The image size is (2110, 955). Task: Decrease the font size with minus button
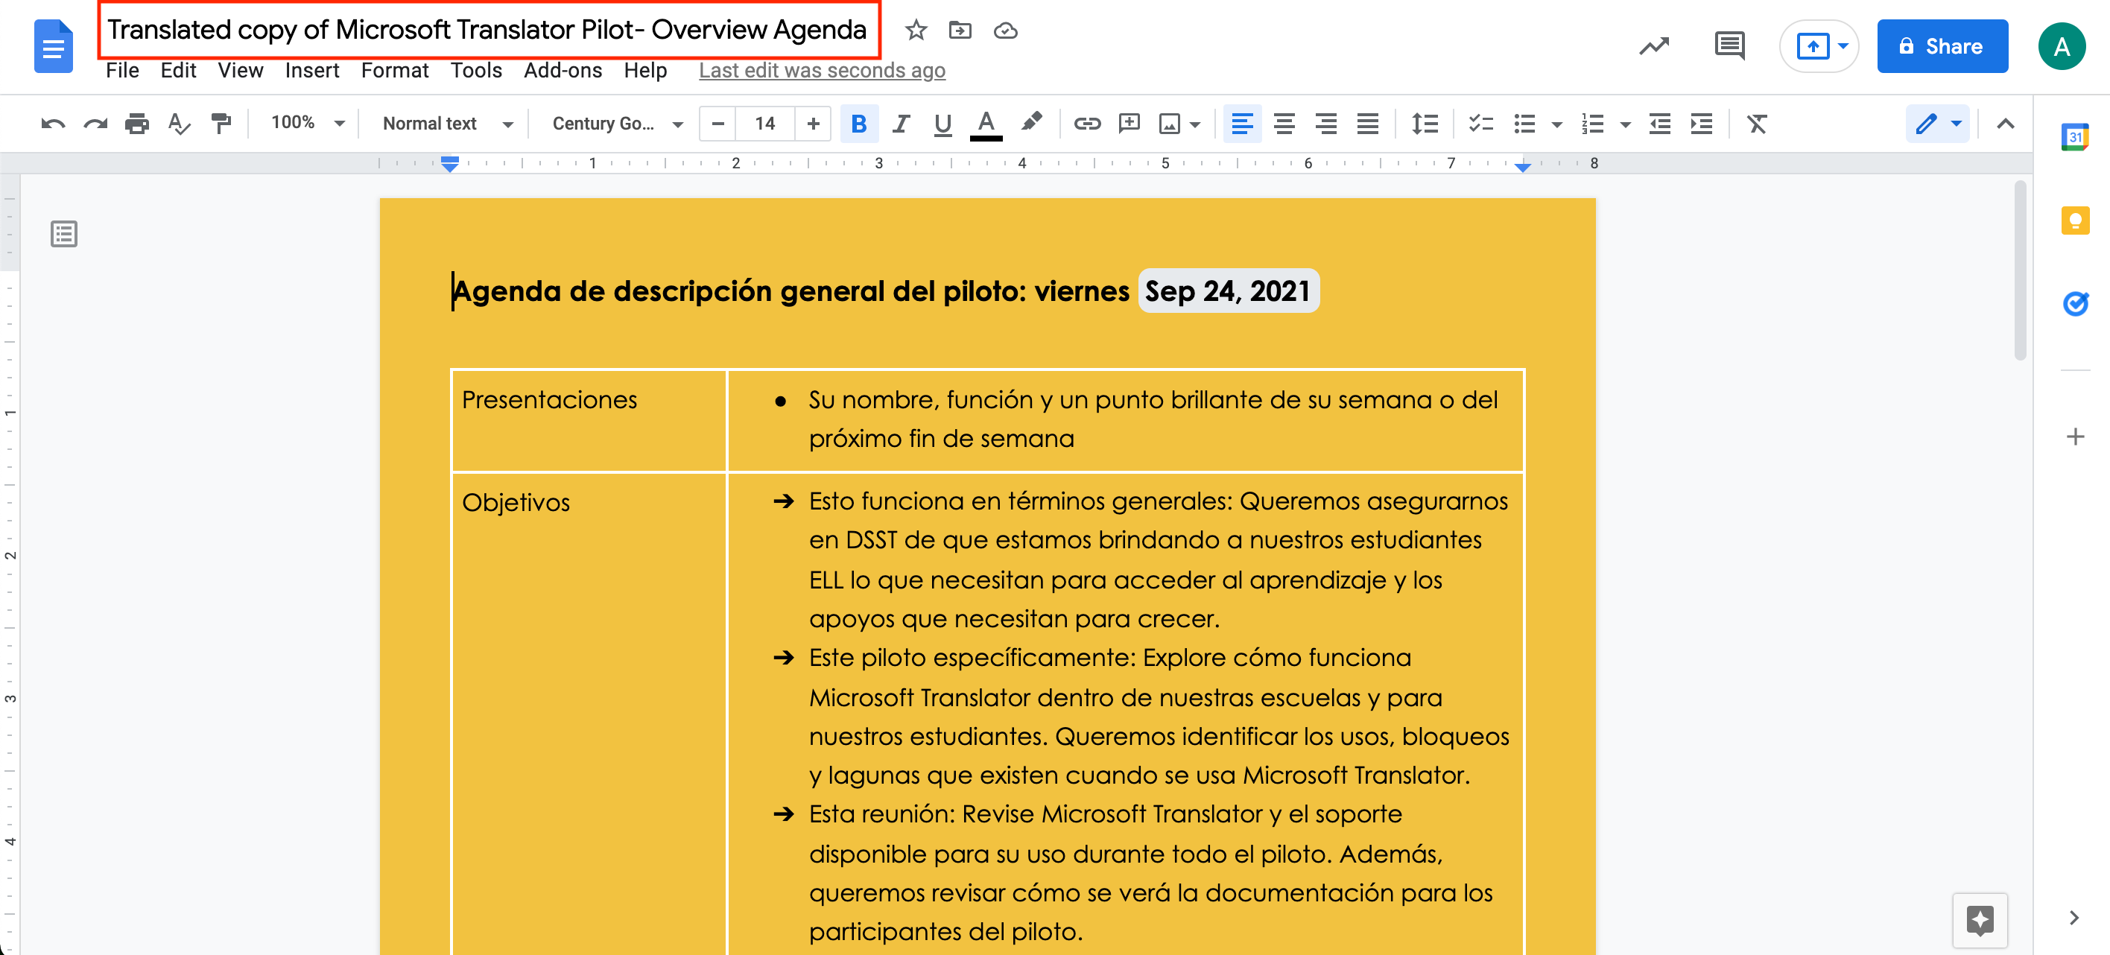tap(717, 124)
